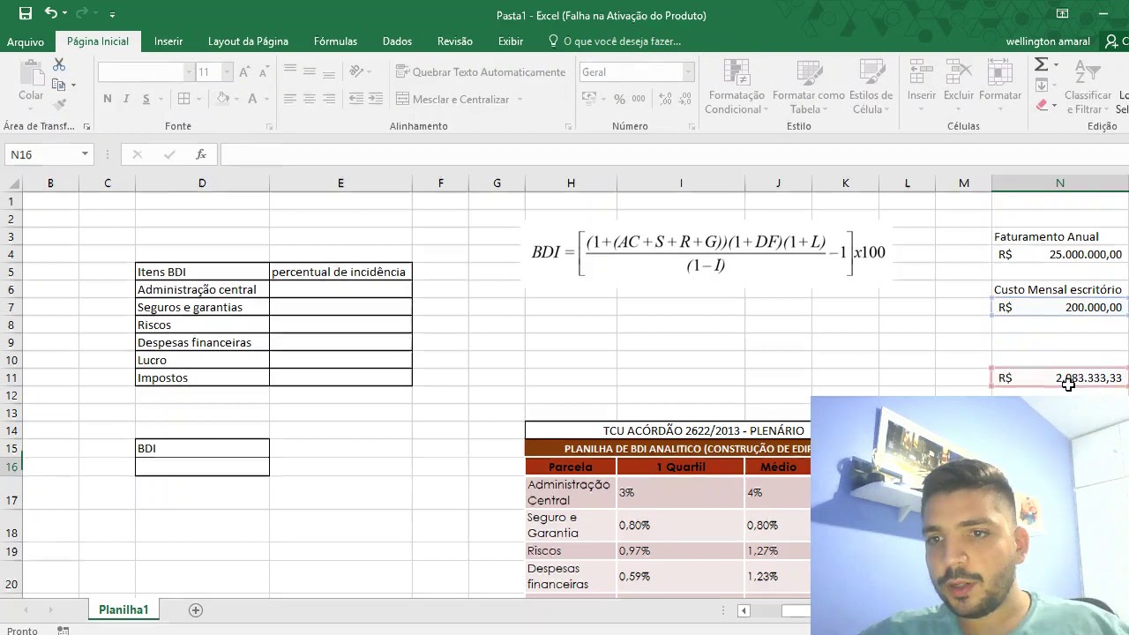The height and width of the screenshot is (635, 1129).
Task: Activate the Format Painter brush
Action: [59, 104]
